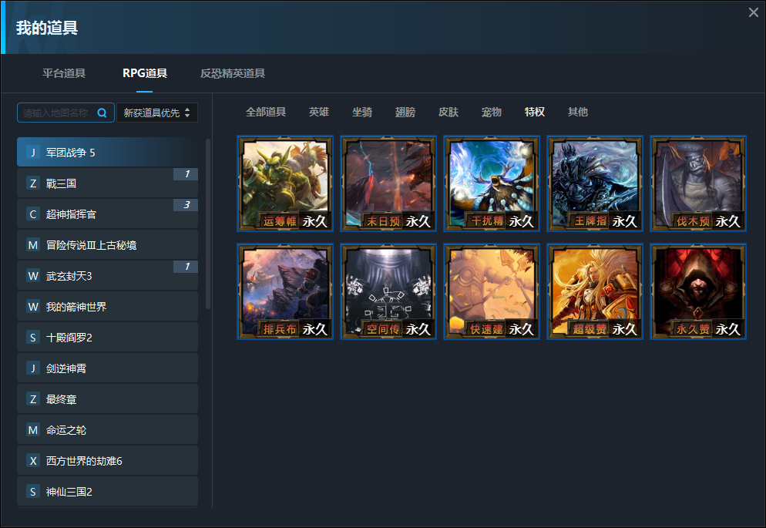Open the 干扰精 privilege item card

click(x=492, y=183)
